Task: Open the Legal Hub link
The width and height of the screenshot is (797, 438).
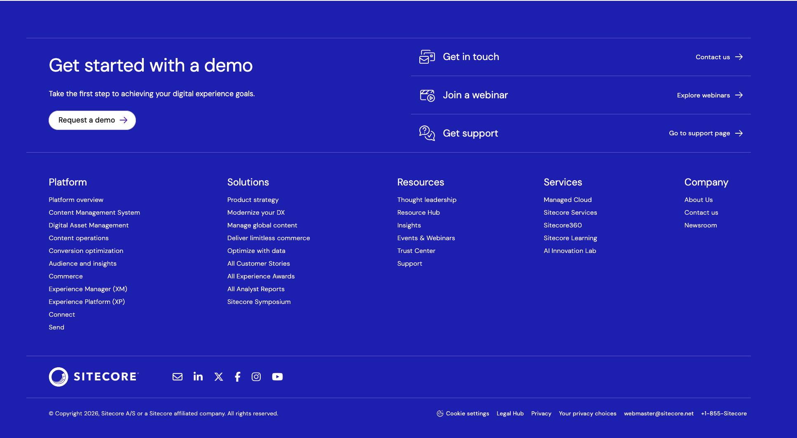Action: pyautogui.click(x=510, y=414)
